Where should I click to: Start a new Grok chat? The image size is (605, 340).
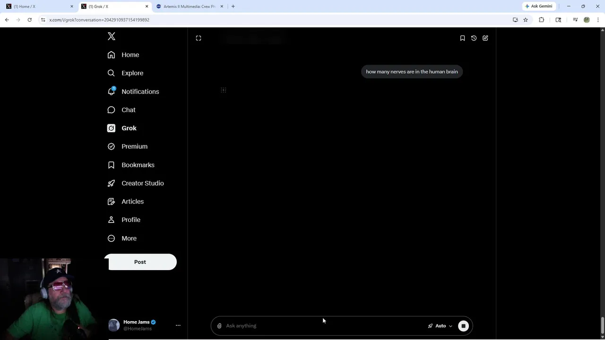485,38
